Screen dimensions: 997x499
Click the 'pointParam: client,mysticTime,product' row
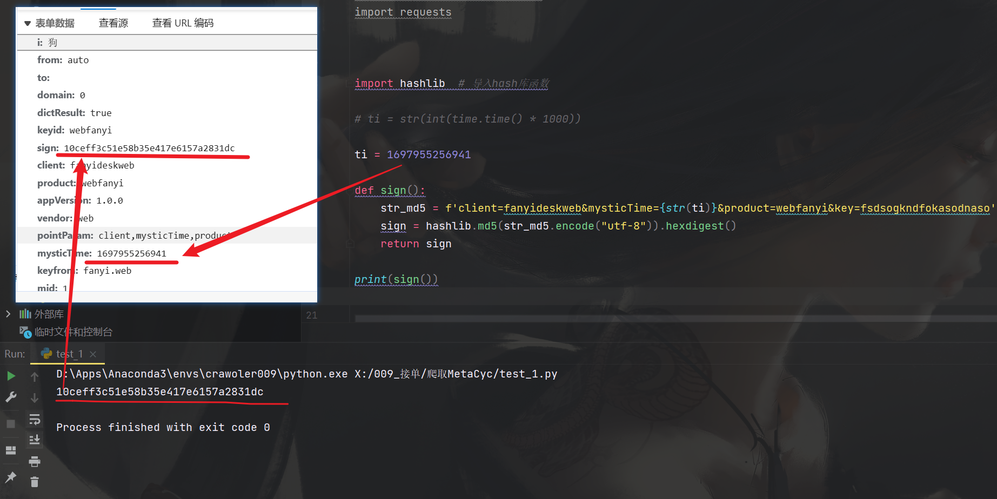[167, 235]
